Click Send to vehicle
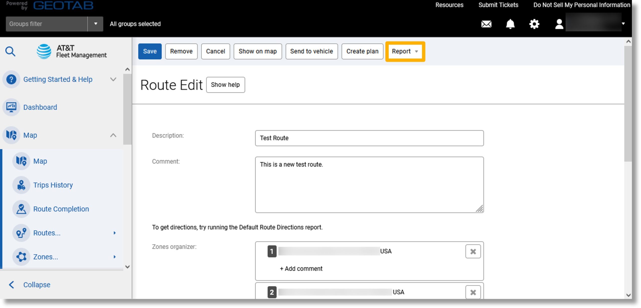The height and width of the screenshot is (308, 641). pos(311,51)
